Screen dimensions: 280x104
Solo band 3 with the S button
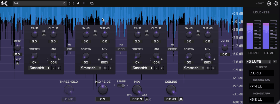point(156,68)
